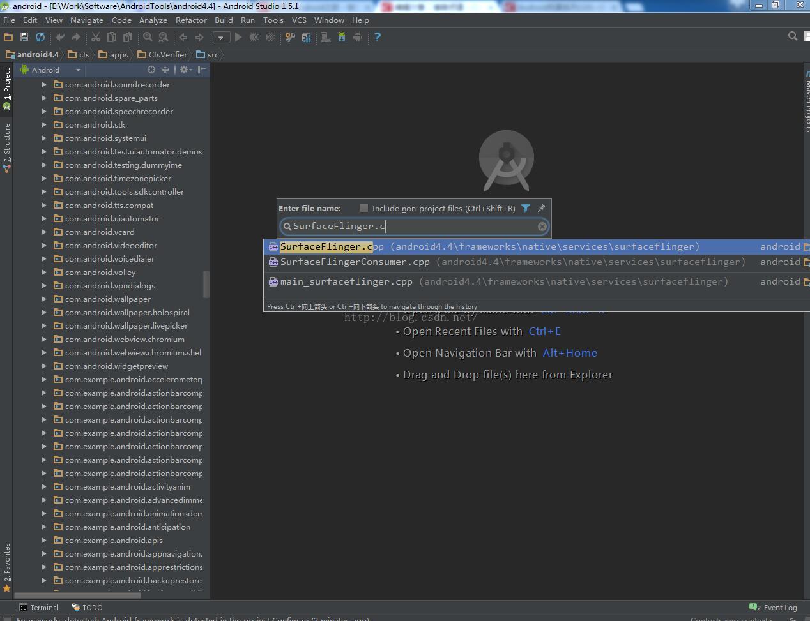Navigate Forward with the right arrow icon

tap(199, 37)
